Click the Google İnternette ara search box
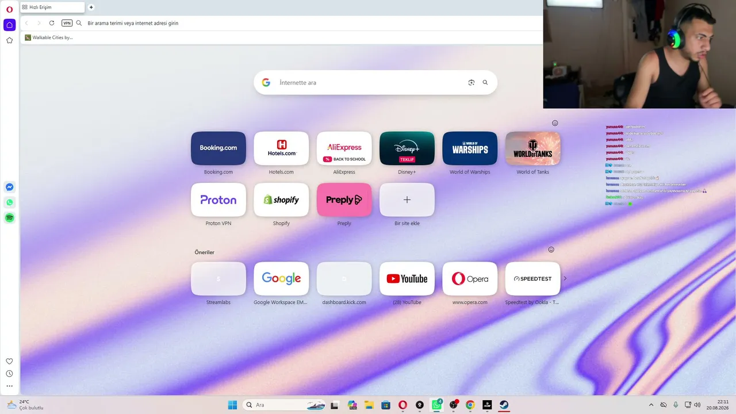 click(x=375, y=83)
